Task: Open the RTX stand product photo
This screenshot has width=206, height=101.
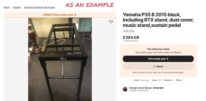Action: 60,59
